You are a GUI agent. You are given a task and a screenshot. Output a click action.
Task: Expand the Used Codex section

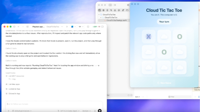[10, 73]
